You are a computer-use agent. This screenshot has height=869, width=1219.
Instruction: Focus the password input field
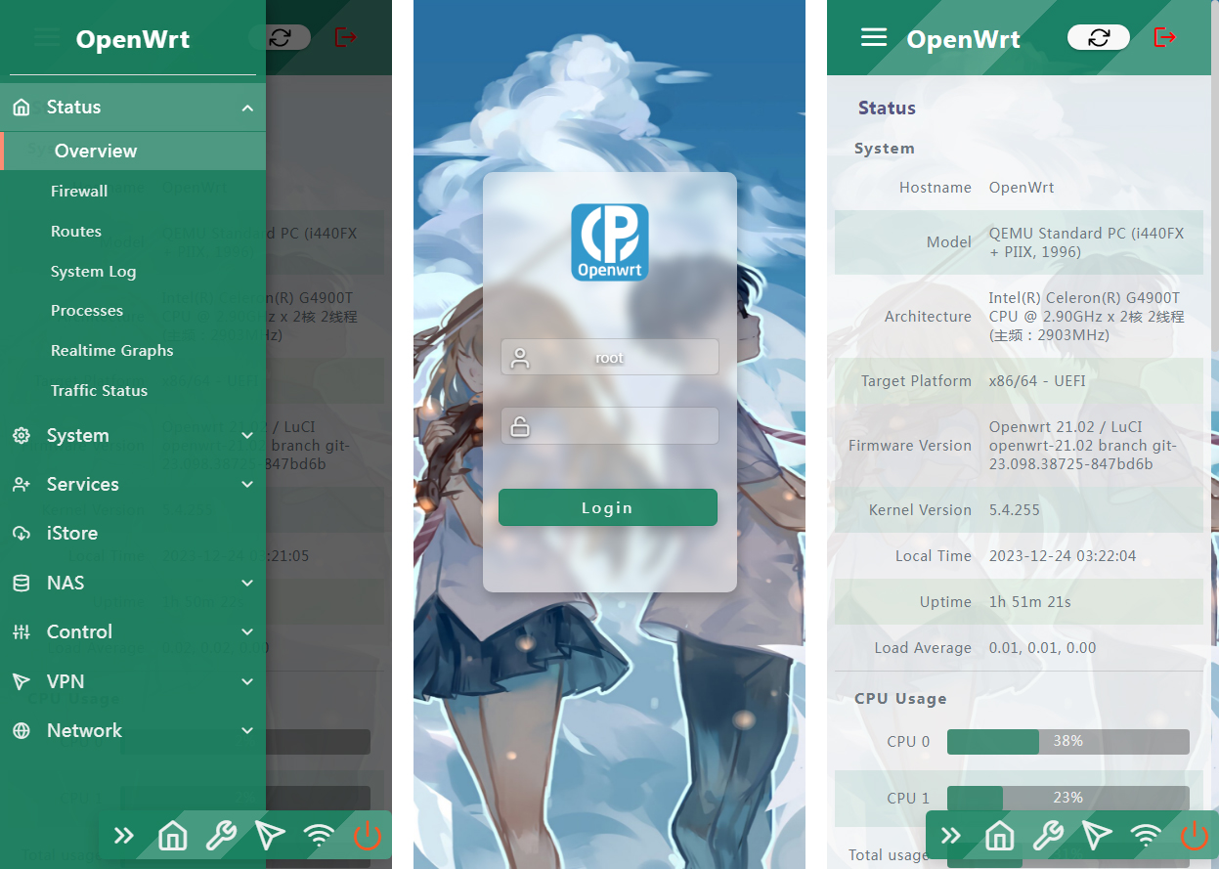tap(610, 426)
